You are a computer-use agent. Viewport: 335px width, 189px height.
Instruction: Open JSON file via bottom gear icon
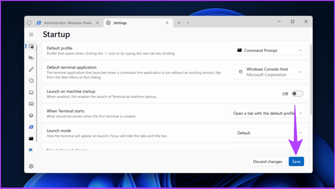coord(31,166)
